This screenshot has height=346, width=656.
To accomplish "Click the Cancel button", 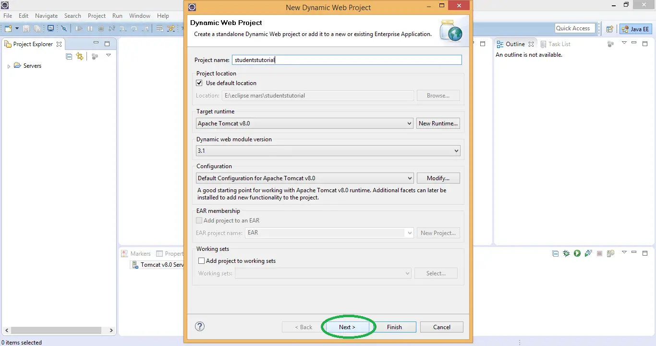I will [442, 327].
